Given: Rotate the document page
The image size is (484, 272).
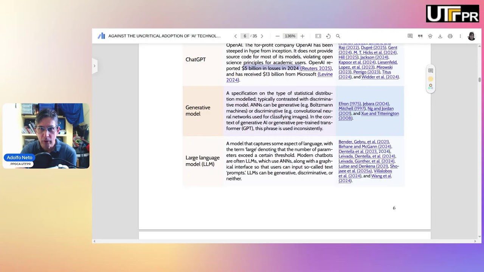Looking at the screenshot, I should click(328, 36).
